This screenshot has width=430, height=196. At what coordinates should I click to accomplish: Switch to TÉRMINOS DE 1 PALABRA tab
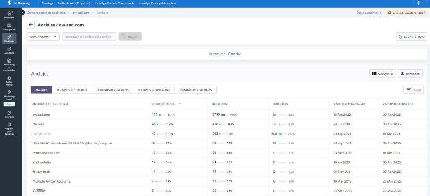[72, 90]
